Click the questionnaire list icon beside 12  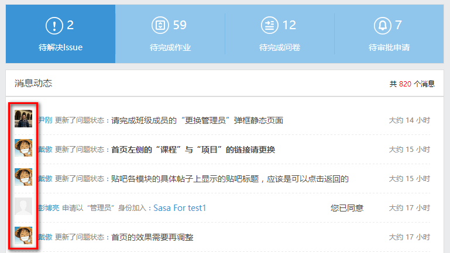270,25
